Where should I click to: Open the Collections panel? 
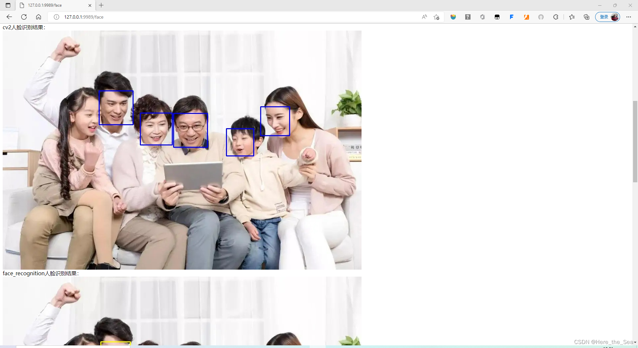click(x=586, y=17)
